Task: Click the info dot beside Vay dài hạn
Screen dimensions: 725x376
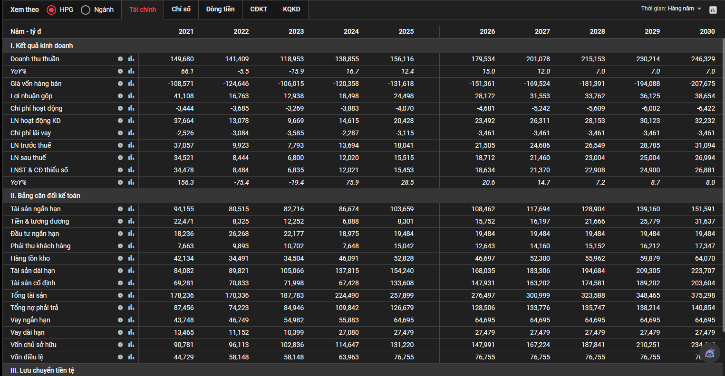Action: pyautogui.click(x=120, y=332)
